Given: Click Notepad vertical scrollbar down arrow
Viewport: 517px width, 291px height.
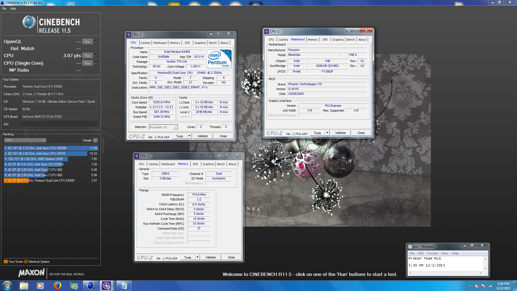Looking at the screenshot, I should click(485, 268).
